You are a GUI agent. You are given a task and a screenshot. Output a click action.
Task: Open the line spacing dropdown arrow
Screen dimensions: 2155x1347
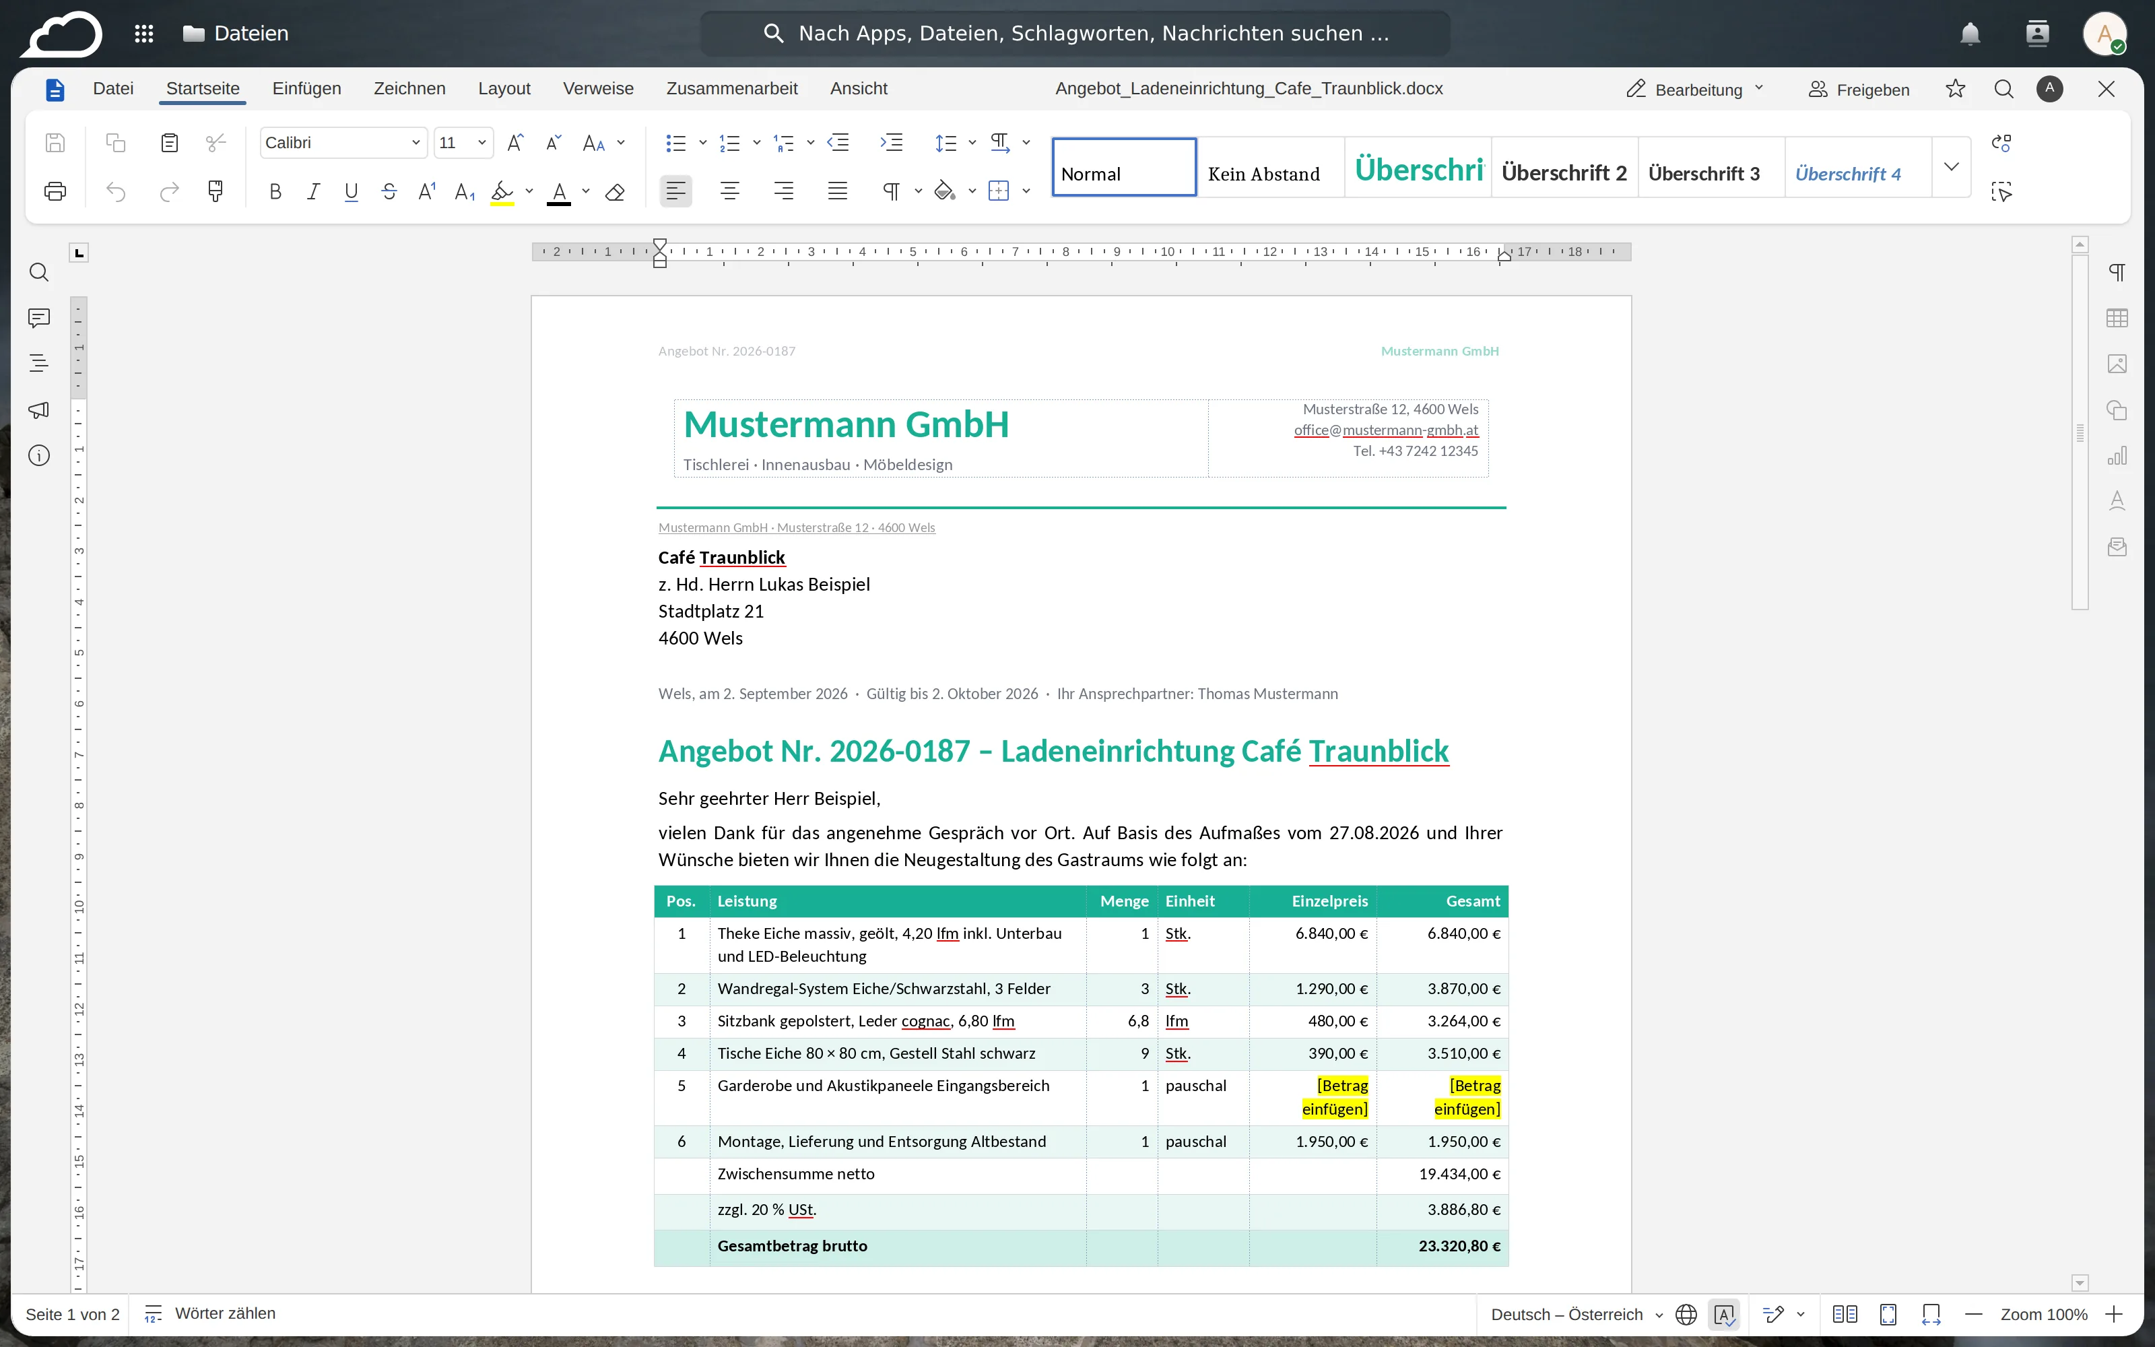pyautogui.click(x=972, y=143)
